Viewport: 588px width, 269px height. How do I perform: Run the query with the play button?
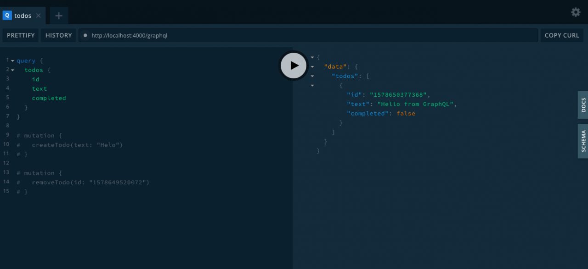[294, 66]
